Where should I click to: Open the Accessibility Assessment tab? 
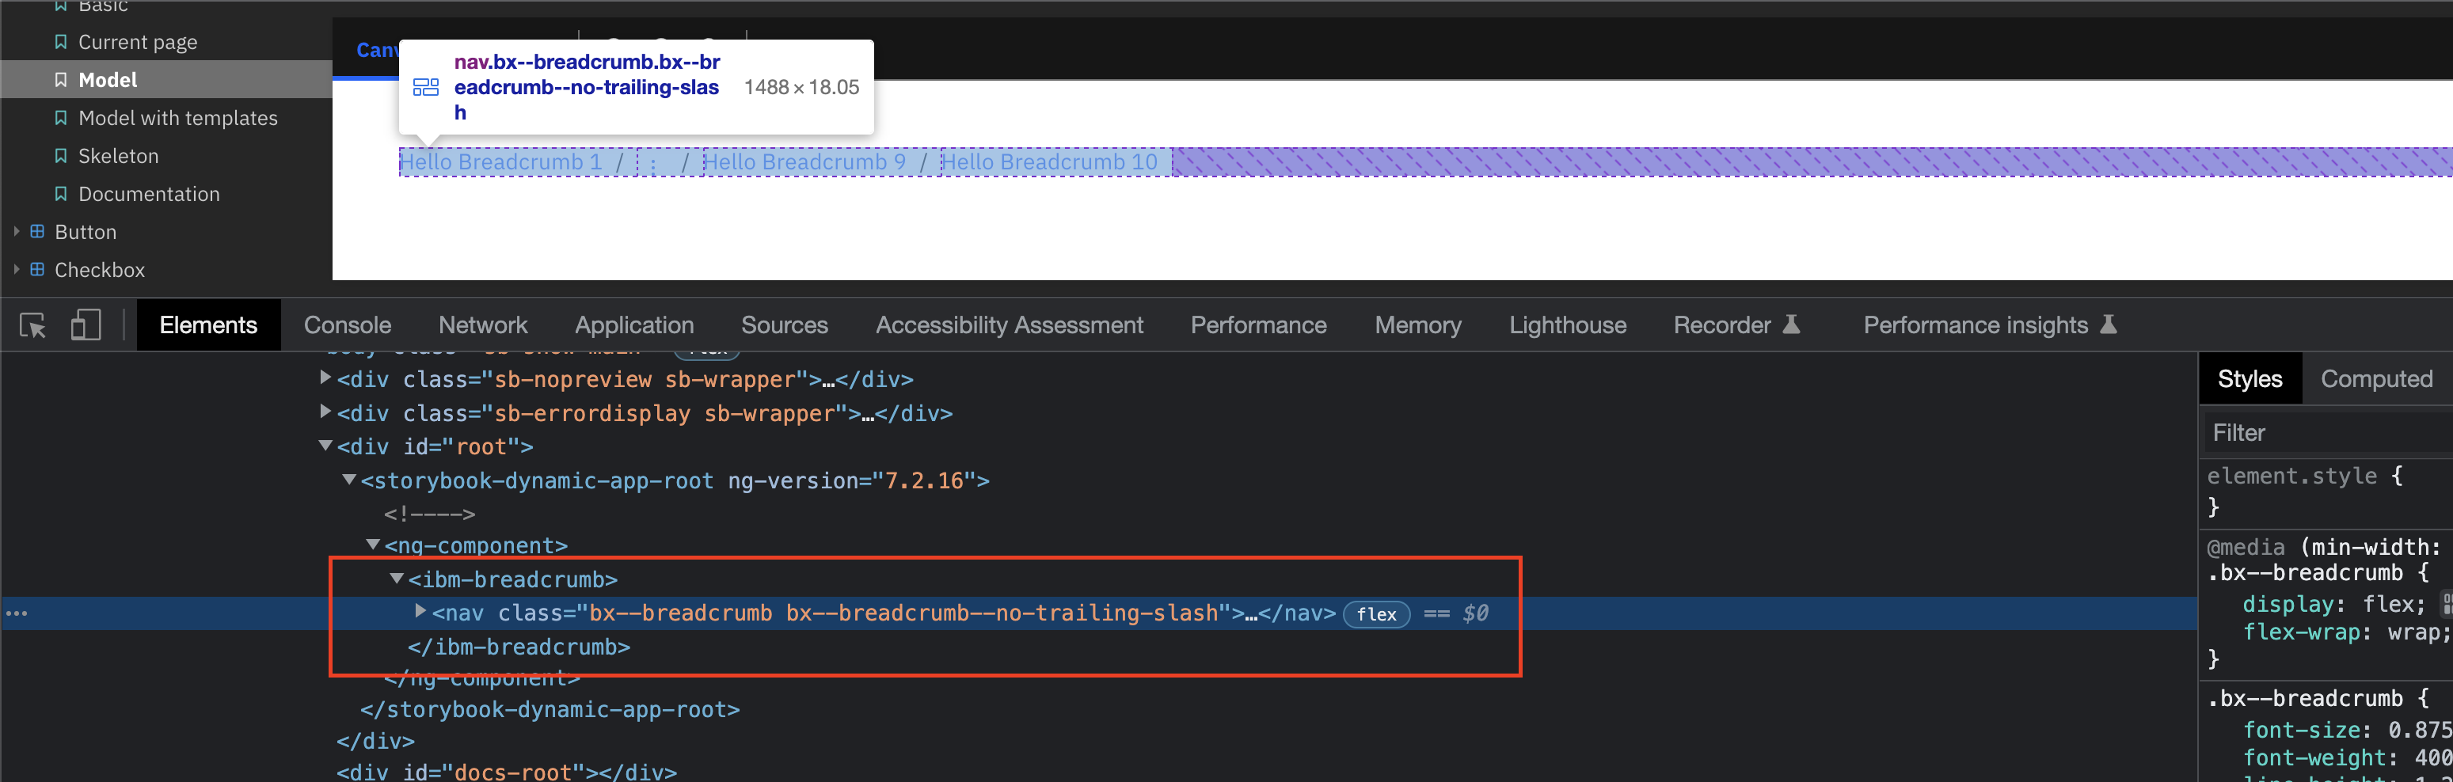pos(1010,325)
